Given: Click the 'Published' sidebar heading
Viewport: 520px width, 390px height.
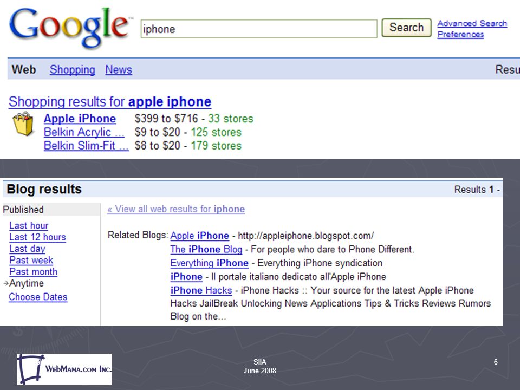Looking at the screenshot, I should click(23, 210).
